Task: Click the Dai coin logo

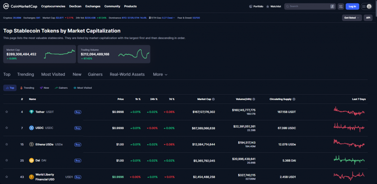Action: 31,160
